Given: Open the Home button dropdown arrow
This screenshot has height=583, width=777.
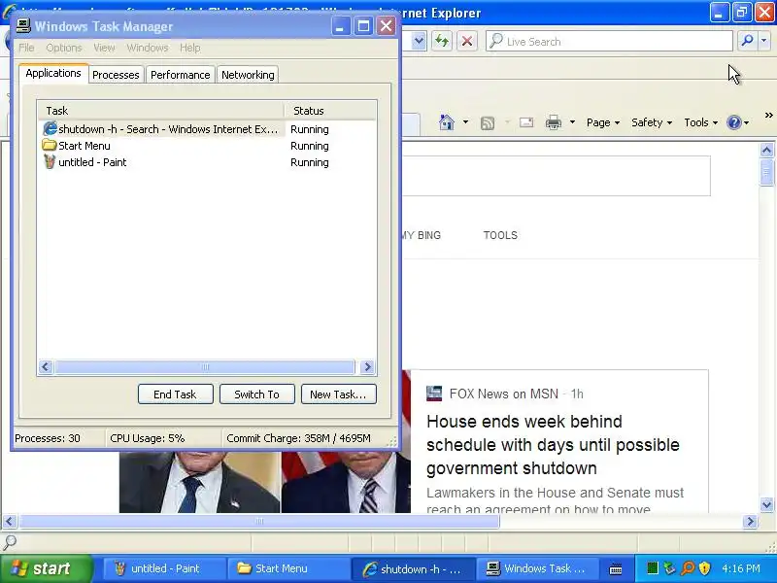Looking at the screenshot, I should tap(465, 122).
